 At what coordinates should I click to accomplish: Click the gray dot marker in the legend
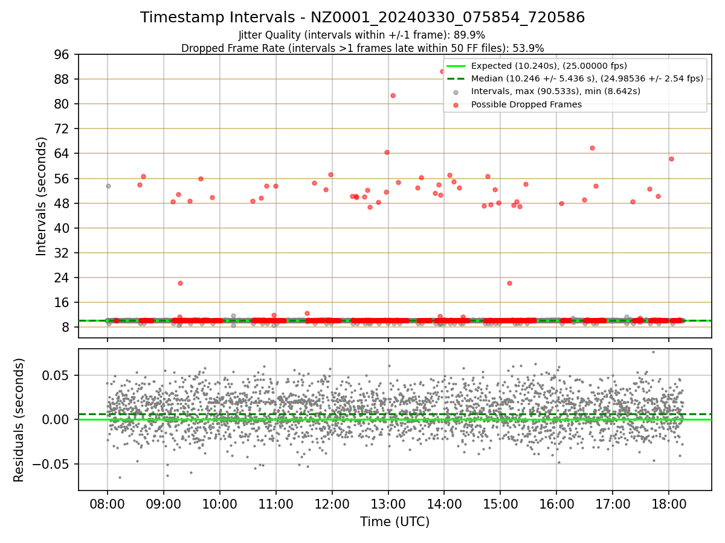tap(456, 92)
